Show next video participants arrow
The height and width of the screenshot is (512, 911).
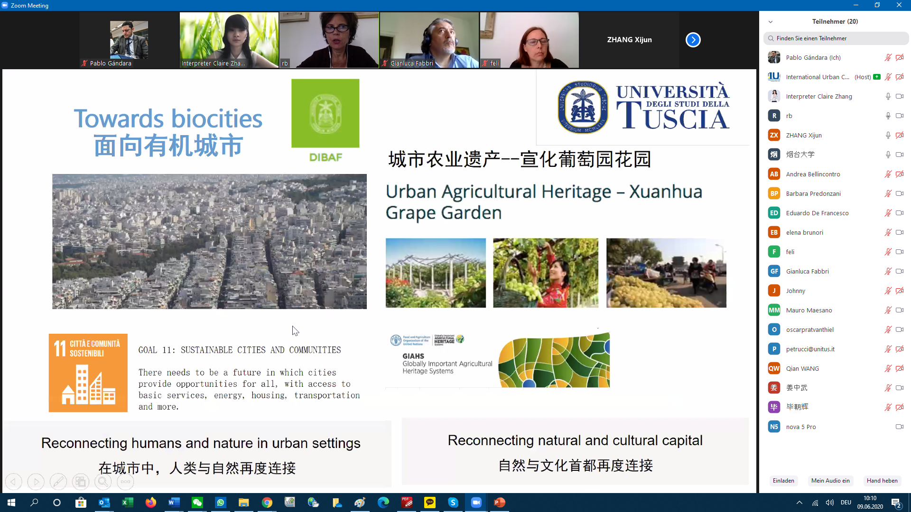(693, 40)
